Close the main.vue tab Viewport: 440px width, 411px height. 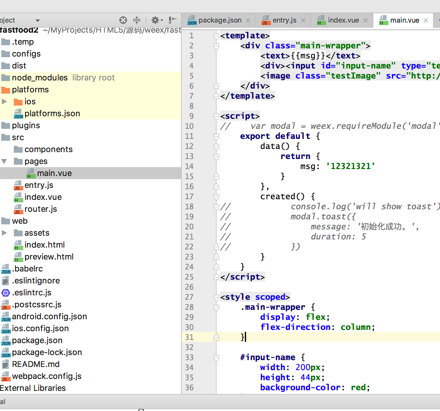tap(426, 20)
